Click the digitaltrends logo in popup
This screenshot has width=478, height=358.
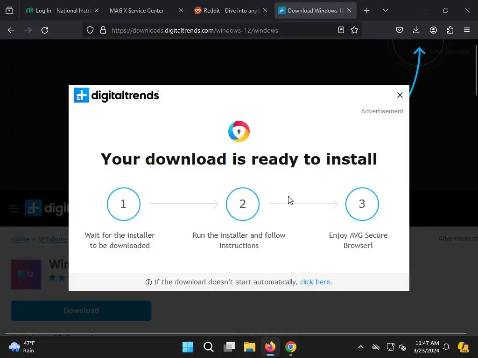(116, 95)
